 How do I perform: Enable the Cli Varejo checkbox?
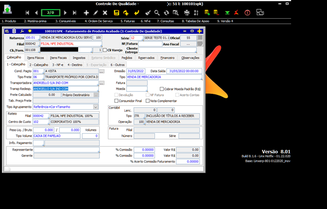click(x=105, y=50)
